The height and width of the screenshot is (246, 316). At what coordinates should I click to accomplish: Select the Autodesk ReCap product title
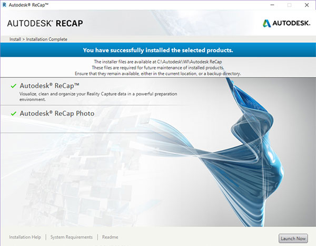50,86
